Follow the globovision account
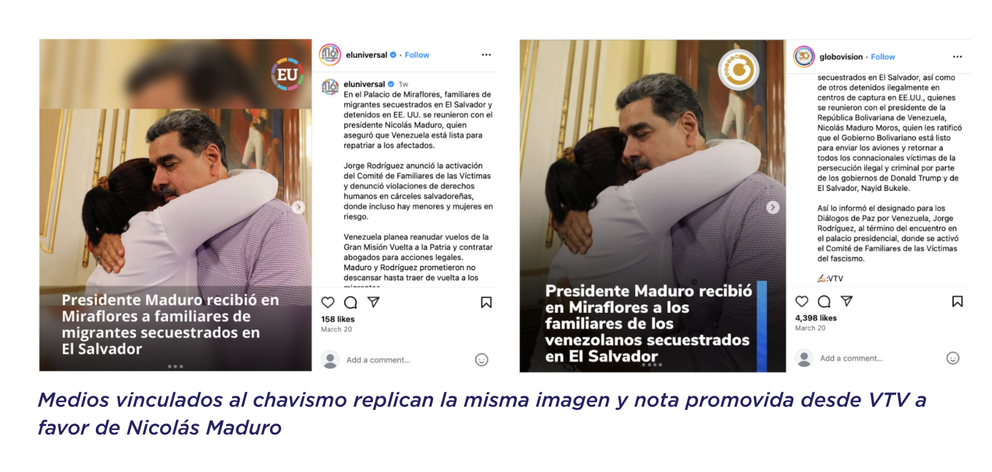 point(883,57)
